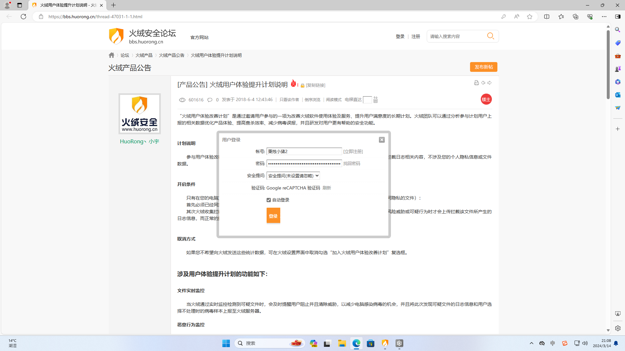Open 官方网站 in the top menu
The width and height of the screenshot is (625, 351).
click(199, 37)
